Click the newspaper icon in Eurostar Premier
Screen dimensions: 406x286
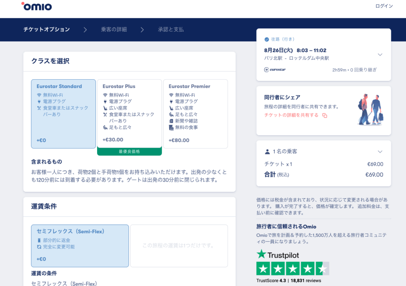[171, 121]
